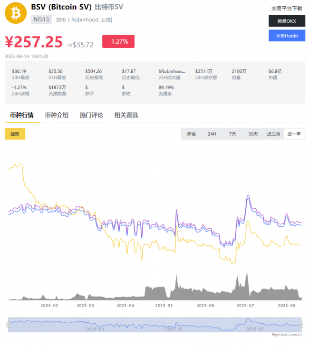Click the $36.19 24H high value
The width and height of the screenshot is (309, 347).
[19, 71]
